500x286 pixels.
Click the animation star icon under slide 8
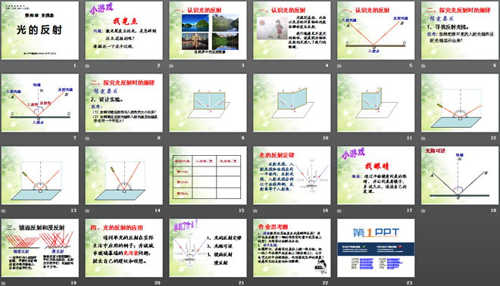tap(87, 138)
